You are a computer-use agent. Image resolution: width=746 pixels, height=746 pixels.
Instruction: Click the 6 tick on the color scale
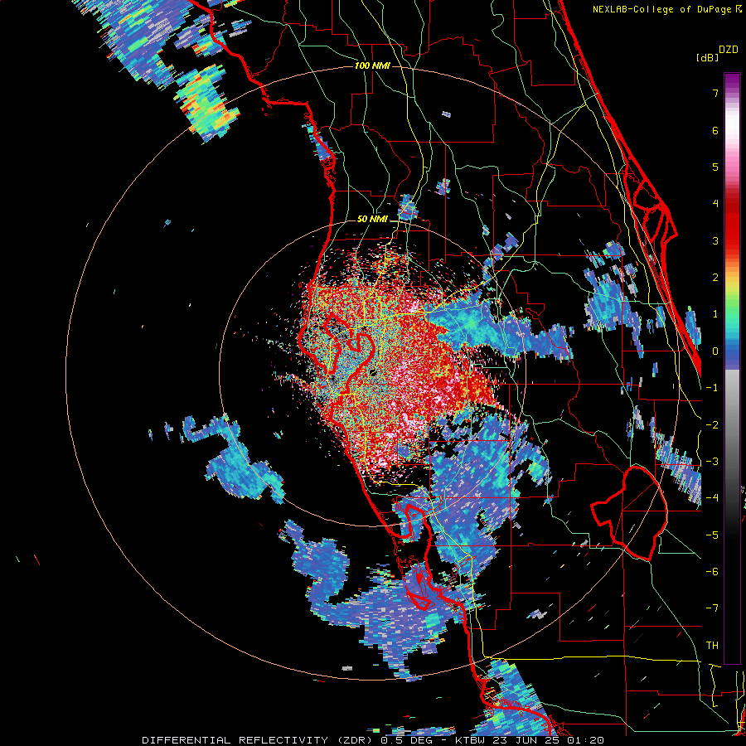pyautogui.click(x=715, y=130)
